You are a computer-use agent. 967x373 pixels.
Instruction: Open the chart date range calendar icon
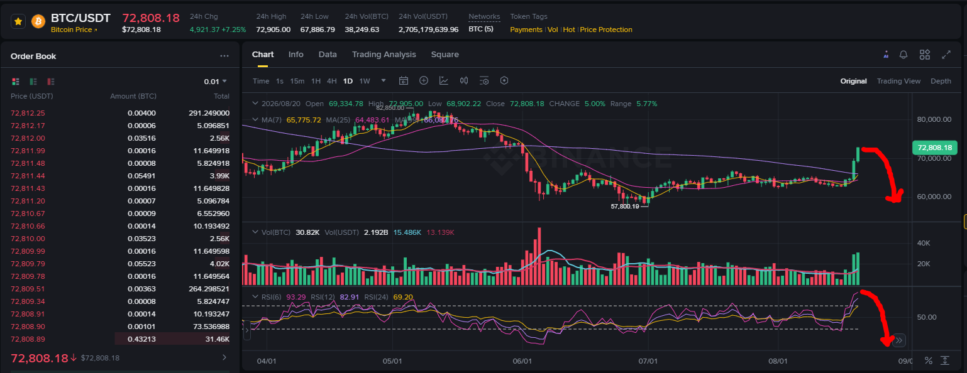tap(404, 80)
